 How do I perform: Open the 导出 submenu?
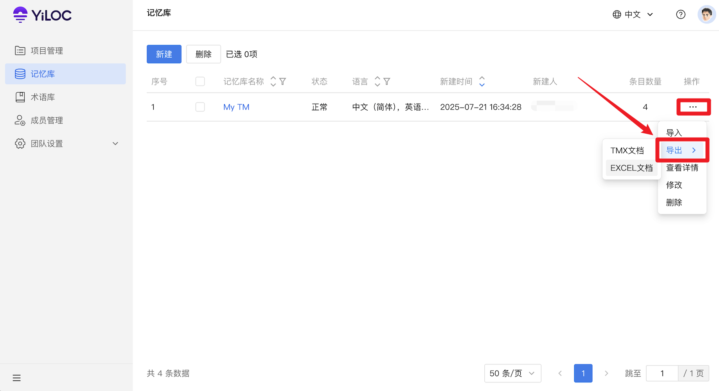pos(682,150)
